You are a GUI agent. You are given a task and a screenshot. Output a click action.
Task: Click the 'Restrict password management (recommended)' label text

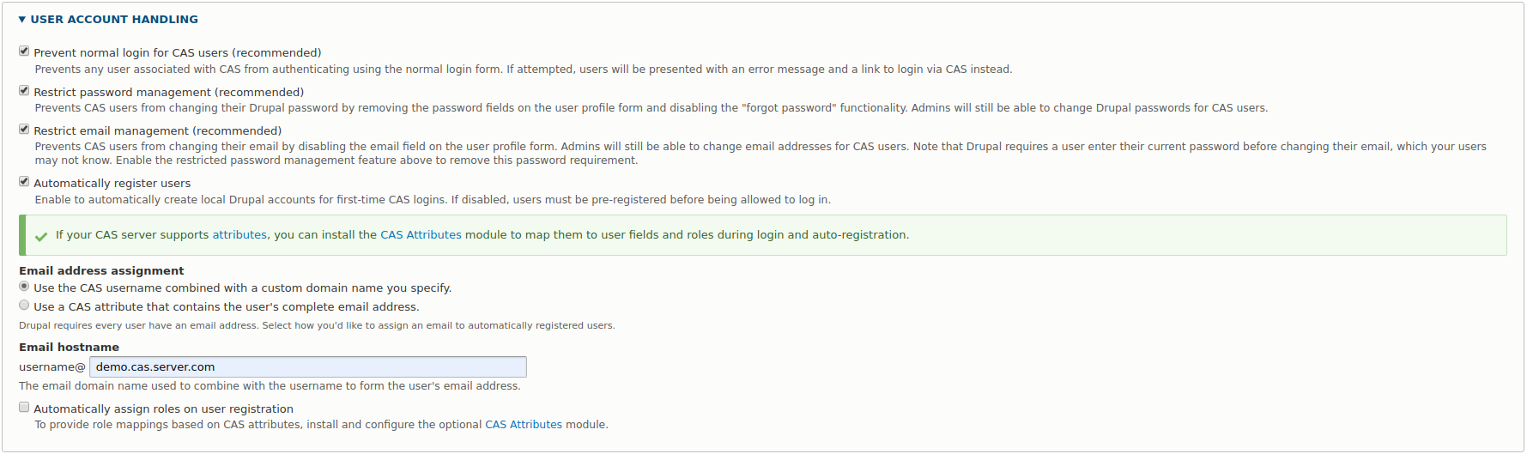coord(168,93)
